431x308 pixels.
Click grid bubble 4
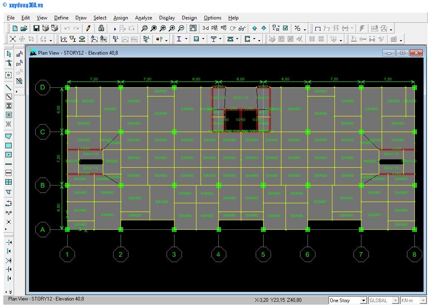[218, 255]
